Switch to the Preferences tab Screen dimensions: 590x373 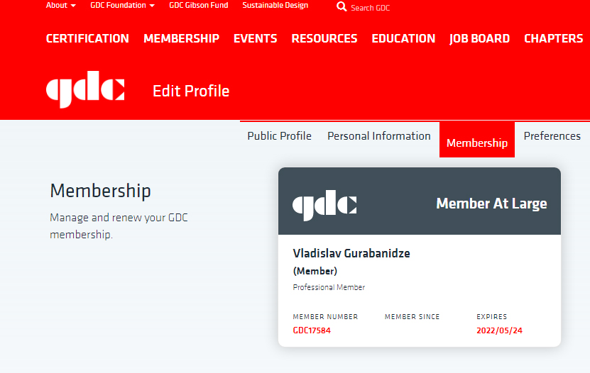(552, 136)
